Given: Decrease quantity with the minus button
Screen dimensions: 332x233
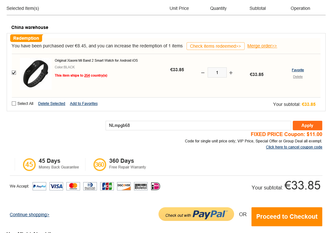Looking at the screenshot, I should point(203,73).
